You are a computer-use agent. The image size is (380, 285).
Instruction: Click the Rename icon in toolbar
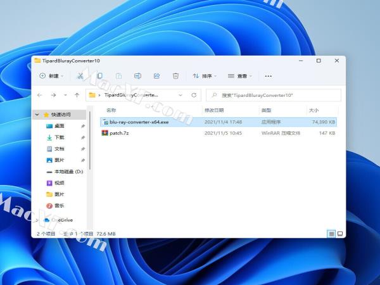[x=137, y=76]
